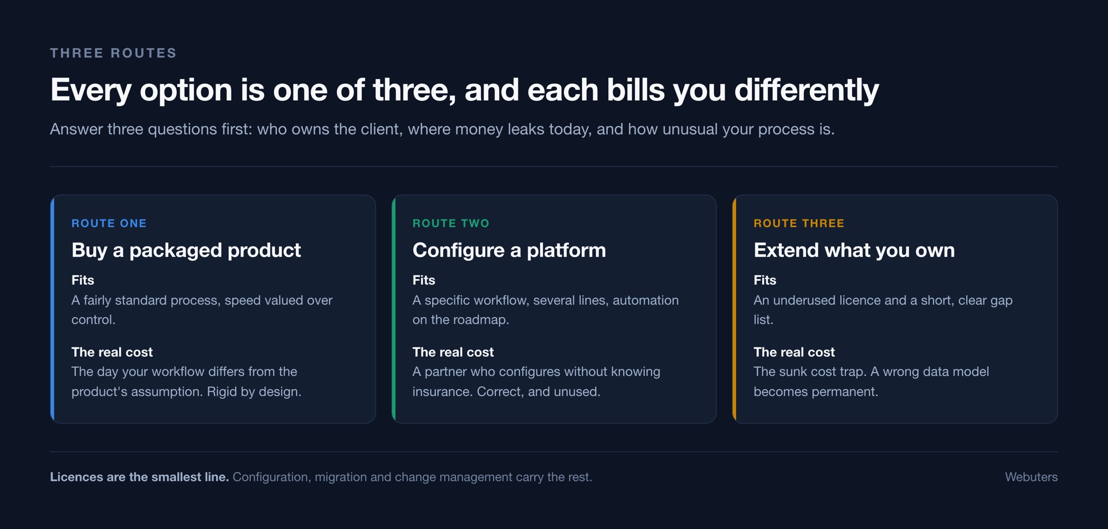Image resolution: width=1108 pixels, height=529 pixels.
Task: Click the ROUTE TWO label
Action: (451, 223)
